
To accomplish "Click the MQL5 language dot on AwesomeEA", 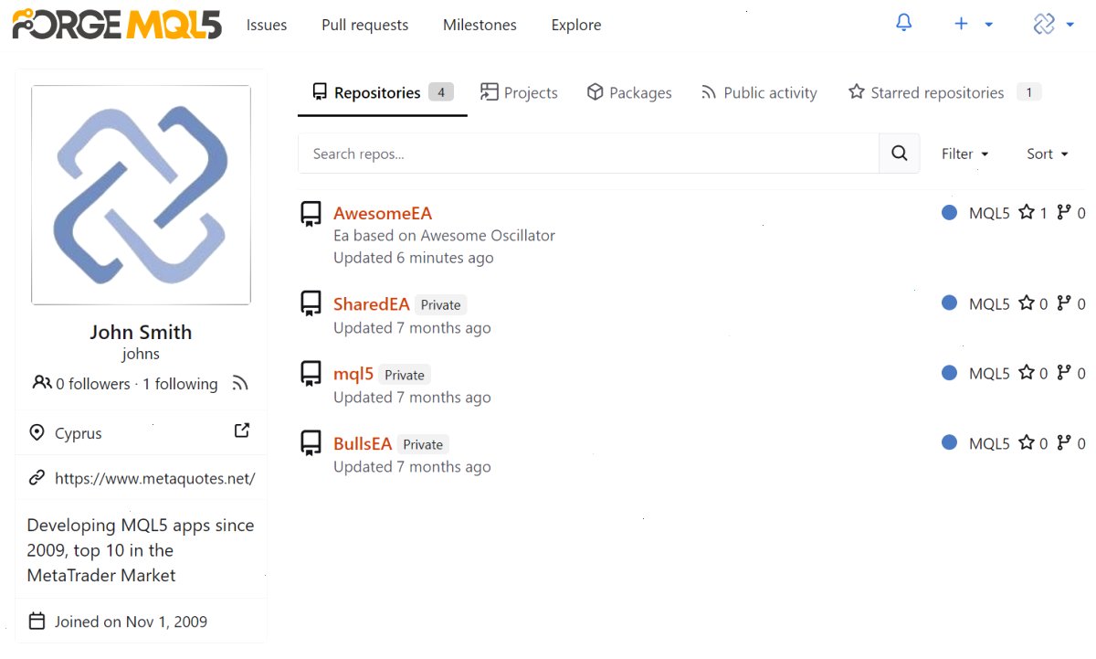I will pyautogui.click(x=950, y=212).
